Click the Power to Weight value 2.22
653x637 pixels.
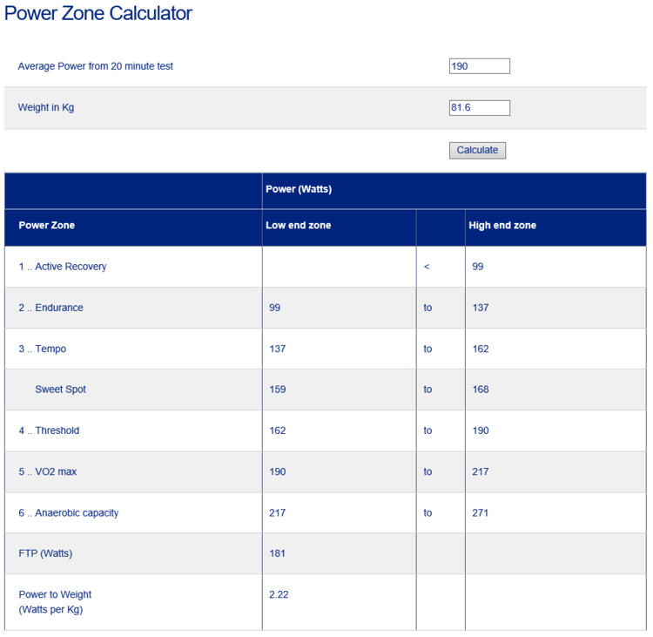tap(279, 594)
